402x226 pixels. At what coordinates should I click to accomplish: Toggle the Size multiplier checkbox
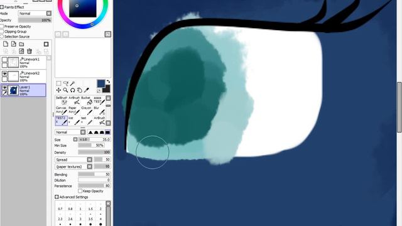[x=75, y=139]
